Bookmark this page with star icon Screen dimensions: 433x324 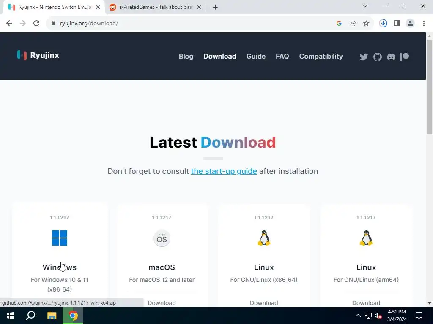366,24
